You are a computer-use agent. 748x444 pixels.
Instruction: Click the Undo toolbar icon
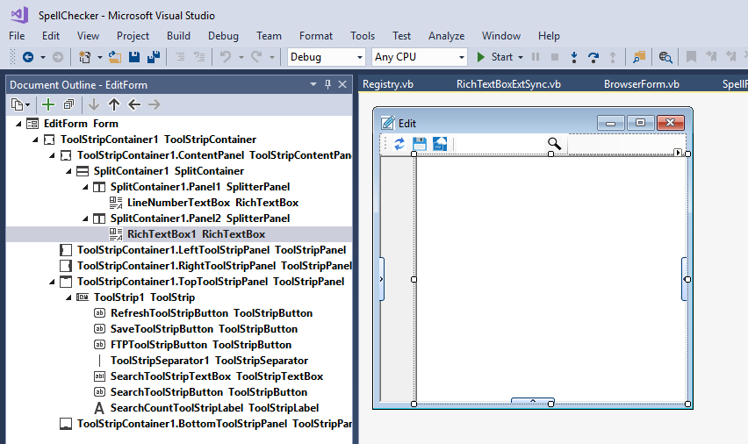point(226,57)
